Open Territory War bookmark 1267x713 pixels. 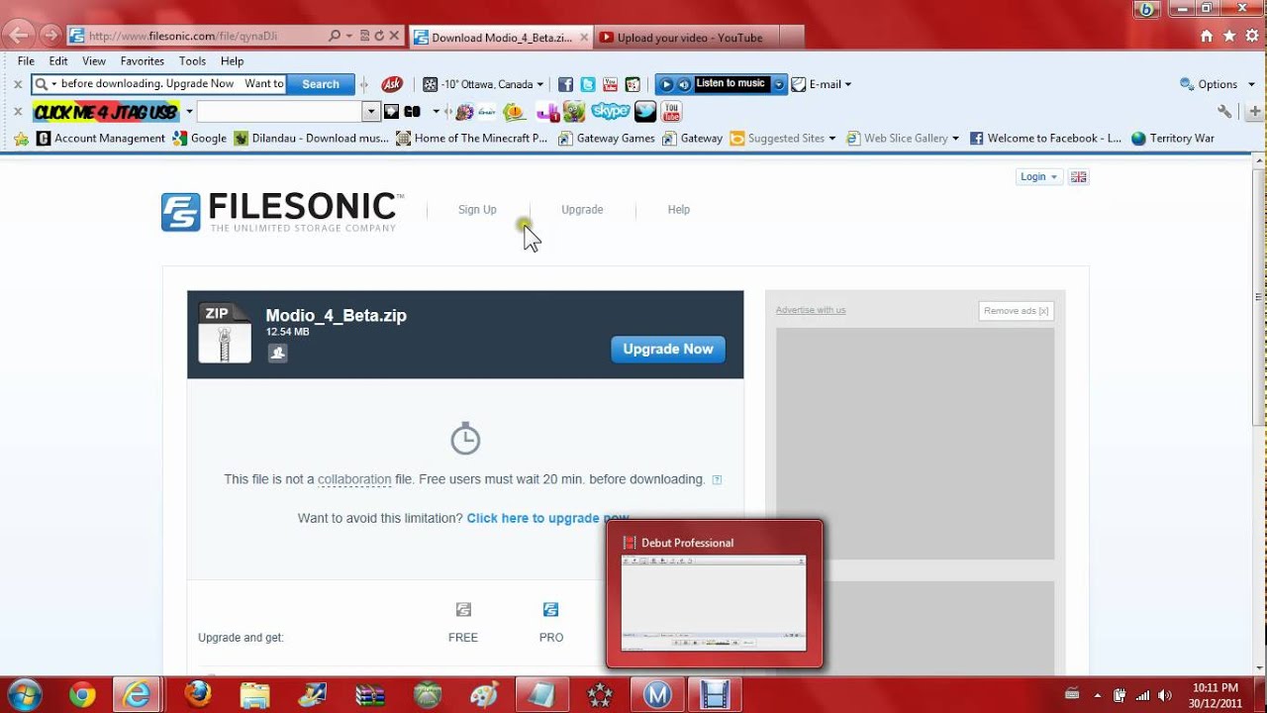coord(1173,139)
